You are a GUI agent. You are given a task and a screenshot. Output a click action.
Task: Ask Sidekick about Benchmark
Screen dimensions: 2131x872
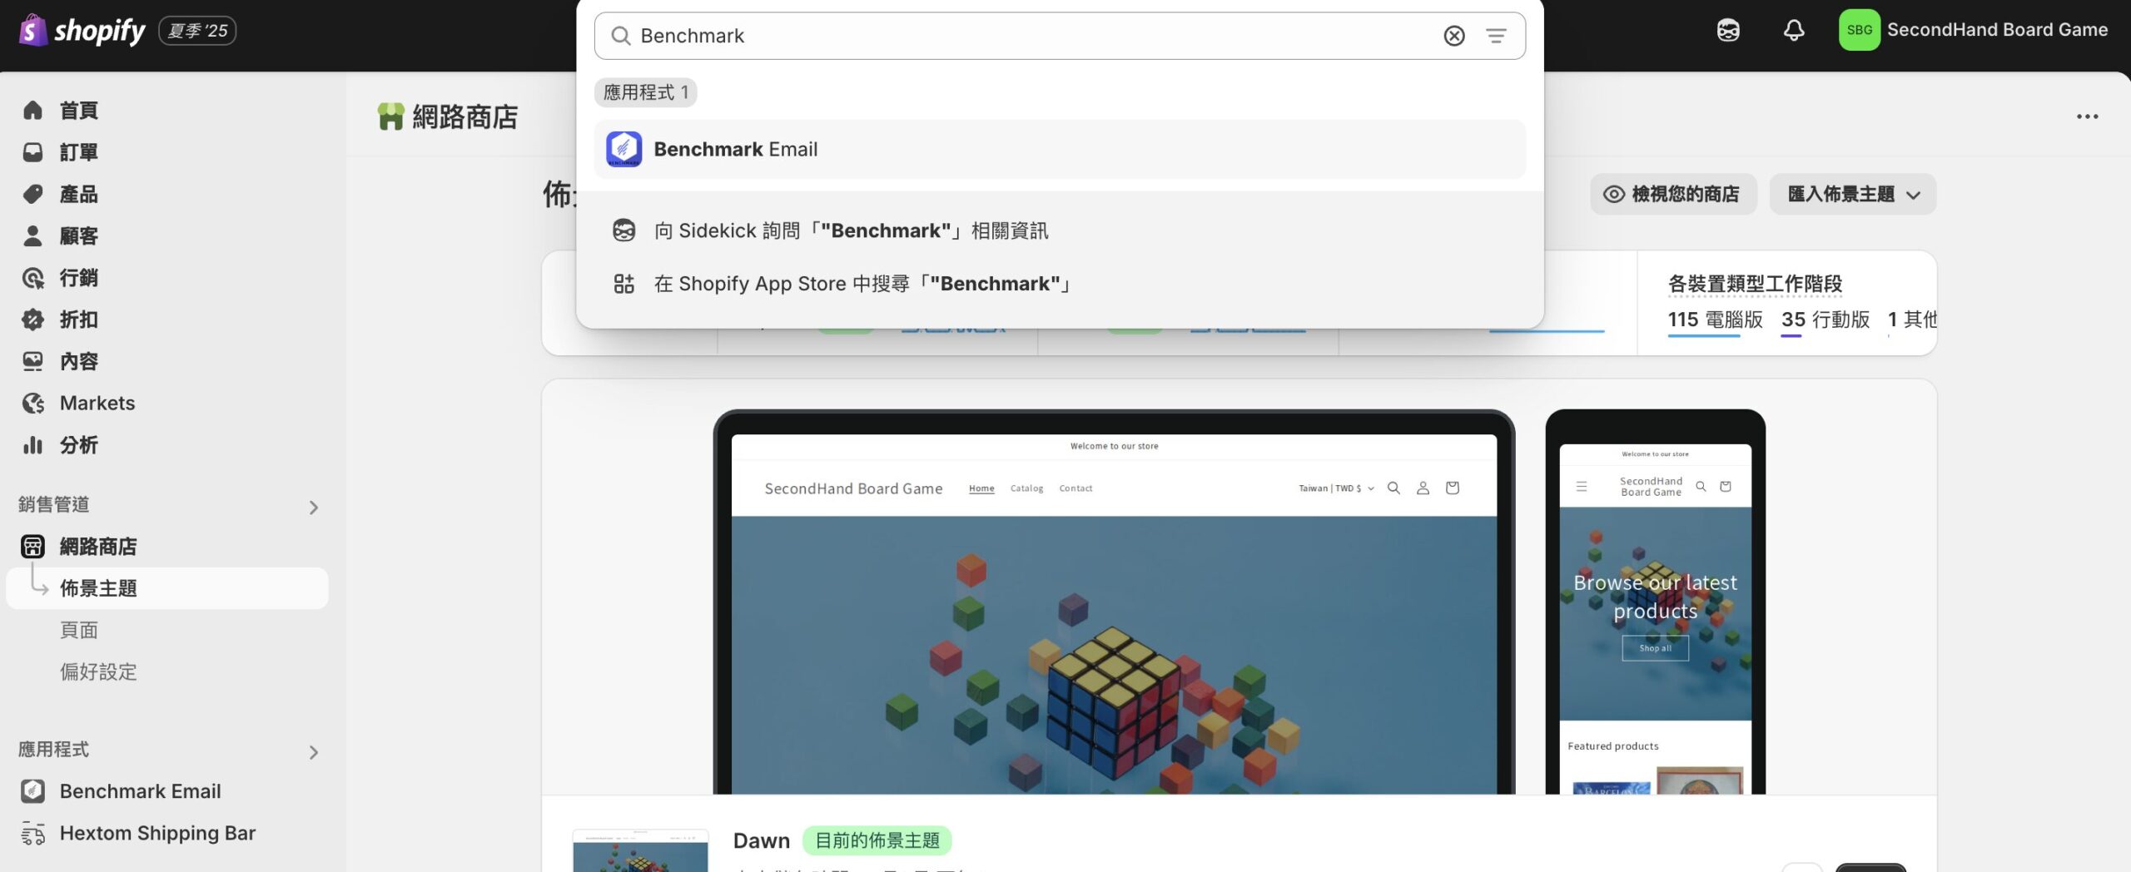[x=1060, y=230]
